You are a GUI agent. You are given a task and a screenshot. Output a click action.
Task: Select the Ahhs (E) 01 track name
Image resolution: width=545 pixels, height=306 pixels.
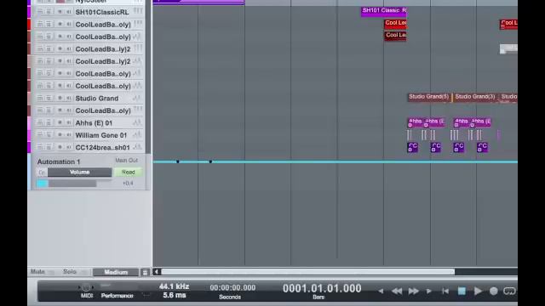click(94, 122)
